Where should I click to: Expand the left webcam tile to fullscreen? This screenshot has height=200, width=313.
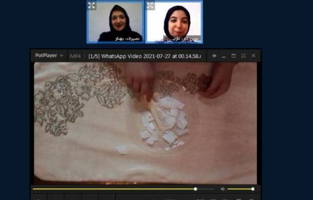(x=91, y=5)
